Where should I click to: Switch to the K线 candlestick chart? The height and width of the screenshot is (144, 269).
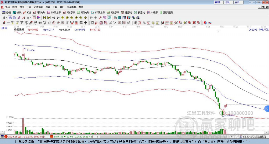coord(27,13)
